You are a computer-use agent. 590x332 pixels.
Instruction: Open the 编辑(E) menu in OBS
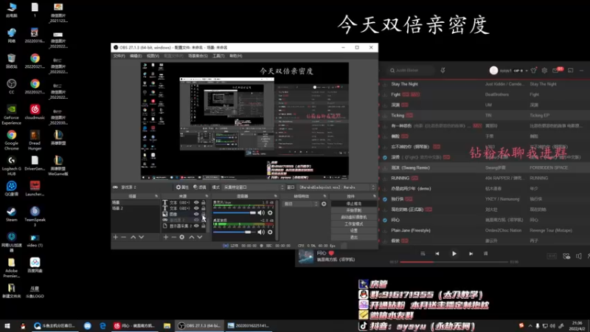(x=136, y=56)
